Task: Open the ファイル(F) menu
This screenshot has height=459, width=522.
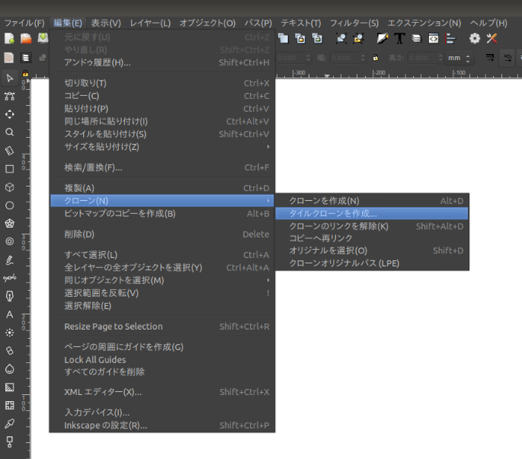Action: click(24, 23)
